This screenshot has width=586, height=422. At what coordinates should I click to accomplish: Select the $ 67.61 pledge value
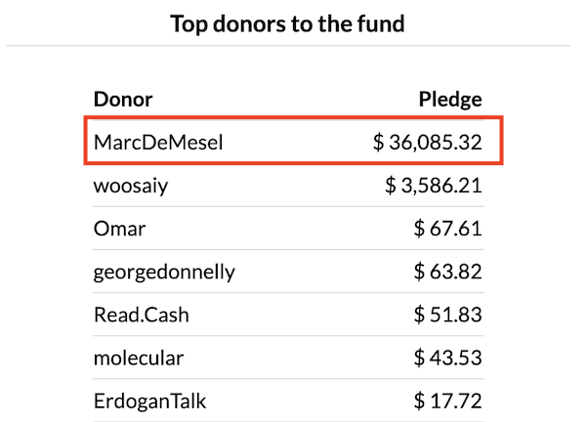(x=447, y=229)
